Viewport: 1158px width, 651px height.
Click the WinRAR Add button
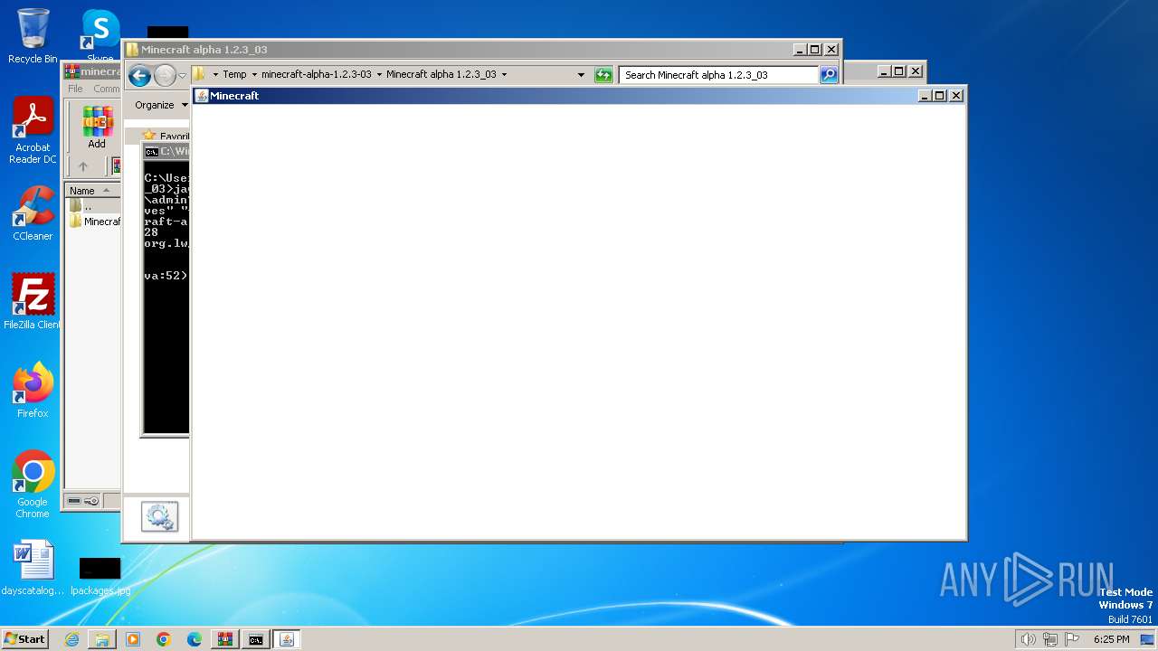tap(97, 127)
